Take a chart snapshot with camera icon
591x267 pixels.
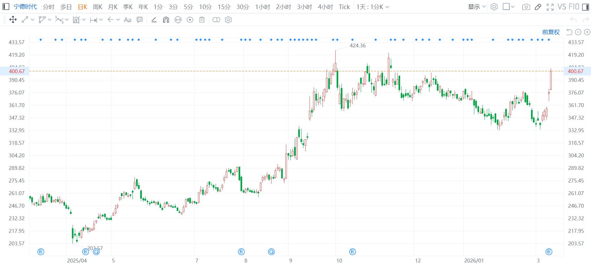(526, 7)
